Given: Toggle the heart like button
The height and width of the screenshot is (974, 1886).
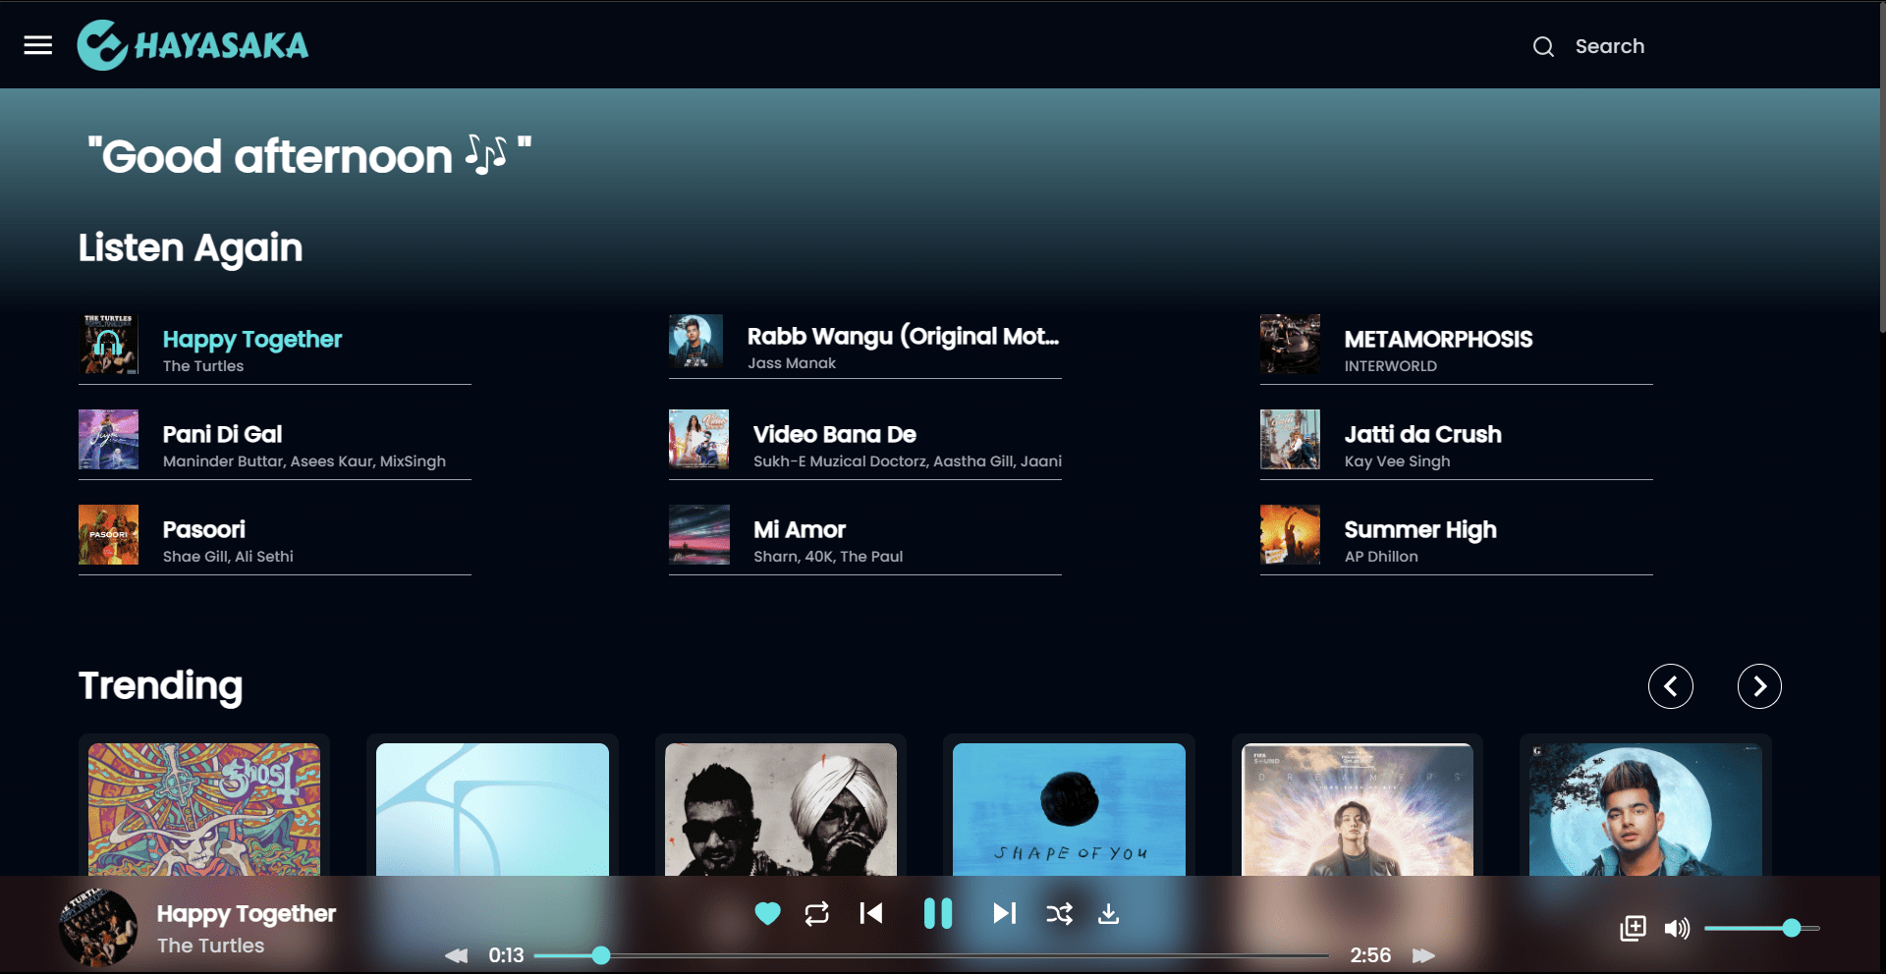Looking at the screenshot, I should click(x=767, y=914).
